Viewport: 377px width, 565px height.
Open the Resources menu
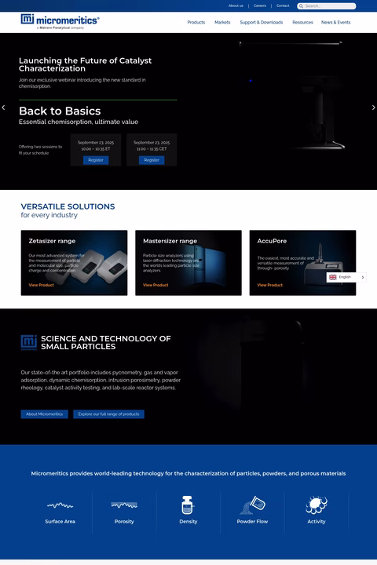point(302,22)
